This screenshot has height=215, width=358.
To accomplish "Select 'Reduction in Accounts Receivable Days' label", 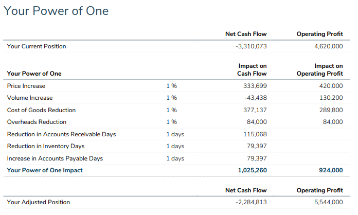I will point(61,134).
